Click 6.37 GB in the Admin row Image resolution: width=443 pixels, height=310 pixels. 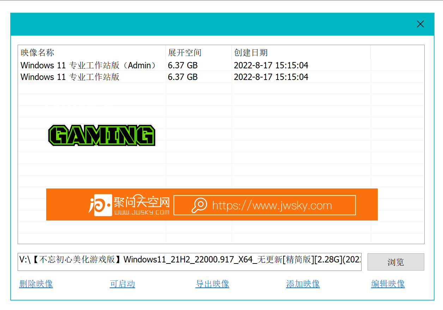click(x=183, y=65)
